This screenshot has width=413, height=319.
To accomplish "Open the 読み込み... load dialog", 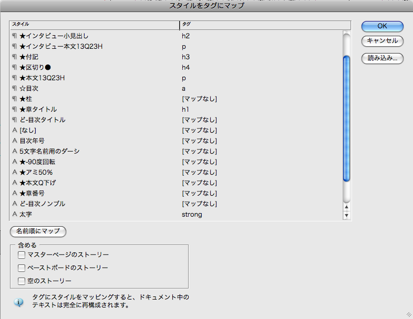I will pos(382,58).
